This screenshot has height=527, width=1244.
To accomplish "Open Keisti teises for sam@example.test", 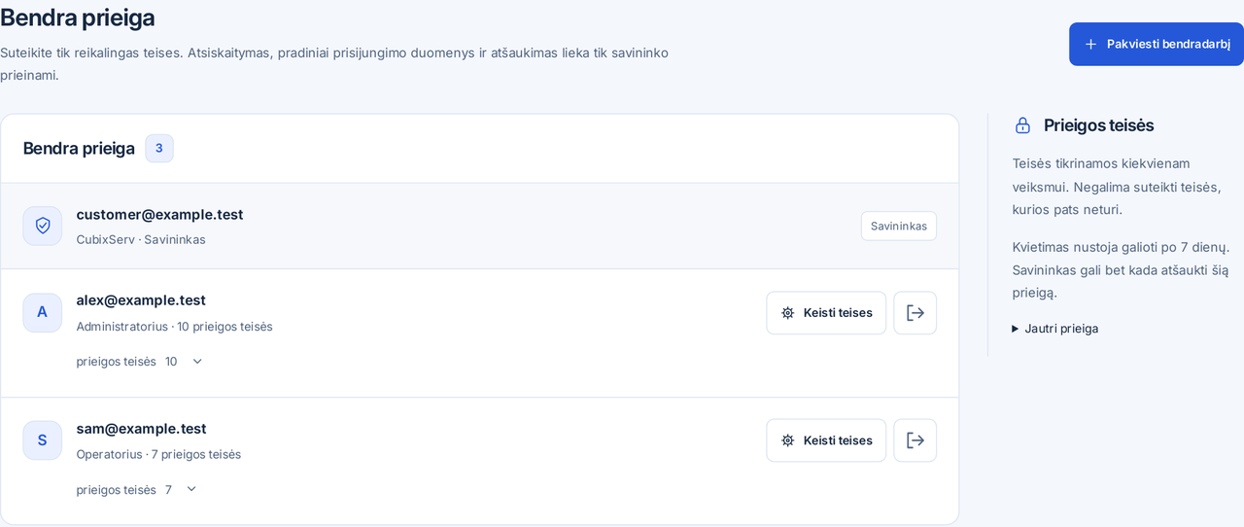I will click(x=826, y=440).
